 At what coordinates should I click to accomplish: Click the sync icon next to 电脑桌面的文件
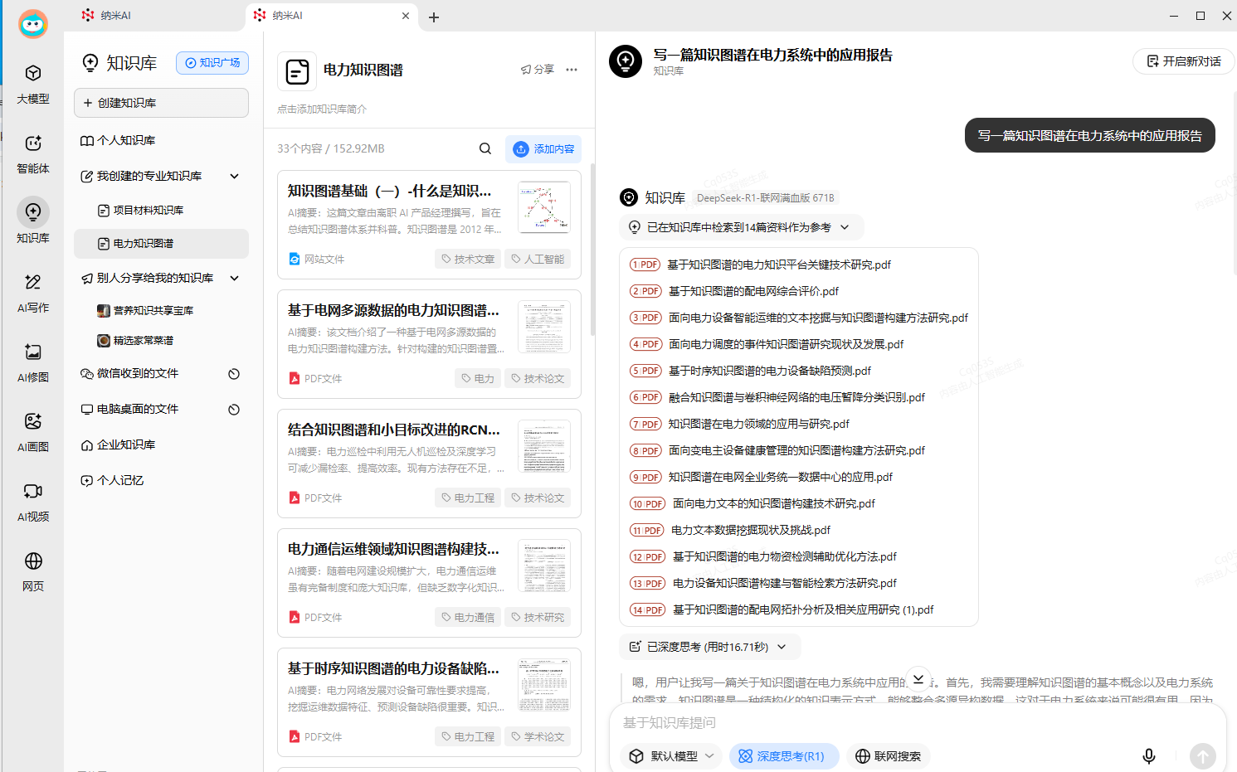234,410
